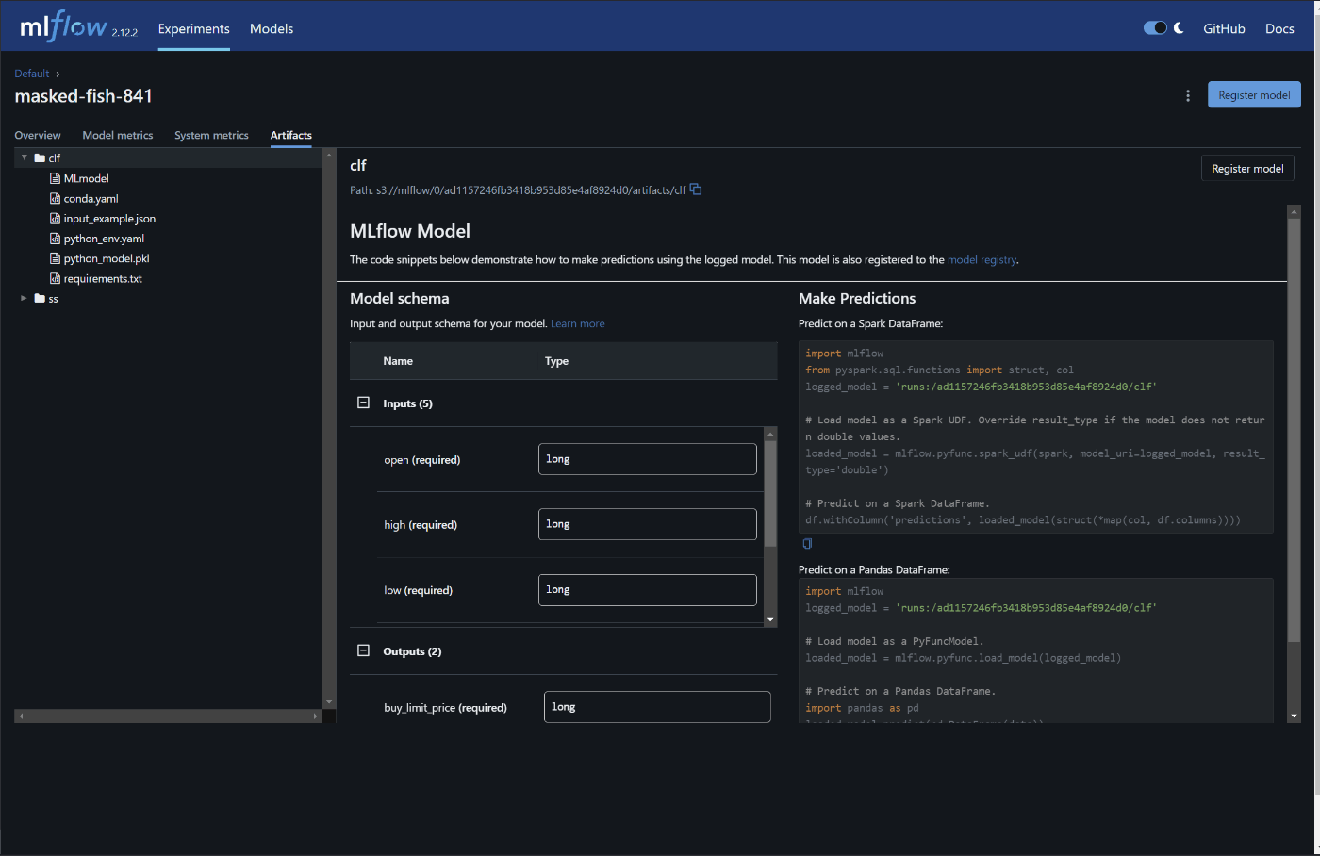Click the outlined Register model button
This screenshot has height=856, width=1320.
click(x=1247, y=169)
